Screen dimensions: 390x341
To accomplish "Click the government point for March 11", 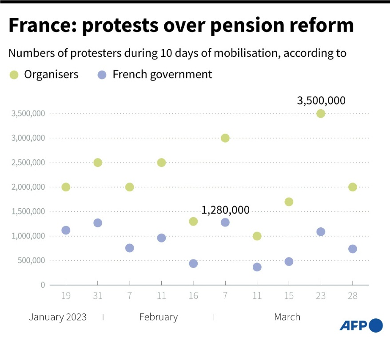I will click(x=257, y=267).
